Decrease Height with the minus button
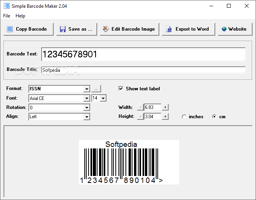The width and height of the screenshot is (256, 200). (140, 116)
